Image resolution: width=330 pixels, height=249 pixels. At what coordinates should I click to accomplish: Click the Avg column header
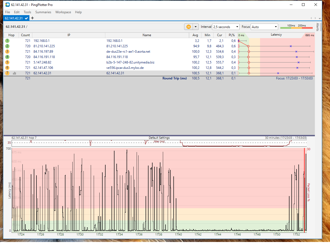coord(195,35)
